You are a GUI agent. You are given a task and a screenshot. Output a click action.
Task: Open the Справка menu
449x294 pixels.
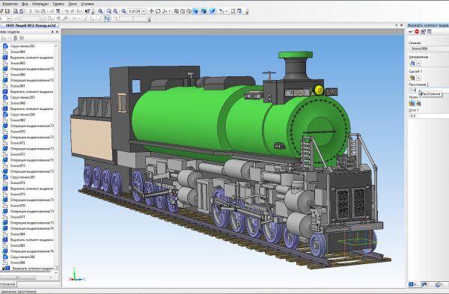click(x=88, y=4)
